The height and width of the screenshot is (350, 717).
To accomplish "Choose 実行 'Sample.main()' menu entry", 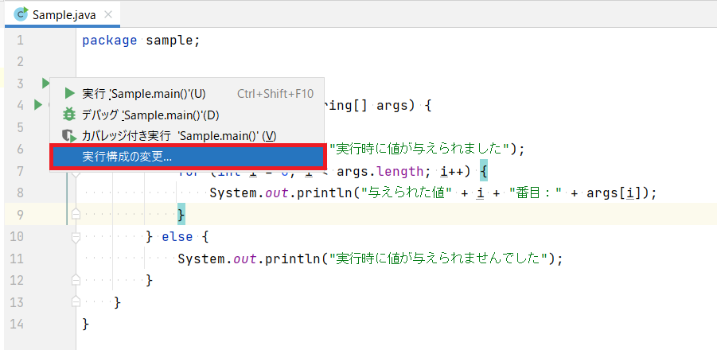I will click(188, 94).
